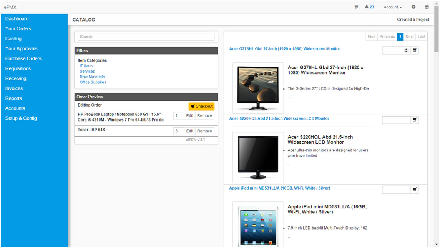Open the help question mark icon
Image resolution: width=440 pixels, height=248 pixels.
point(413,7)
